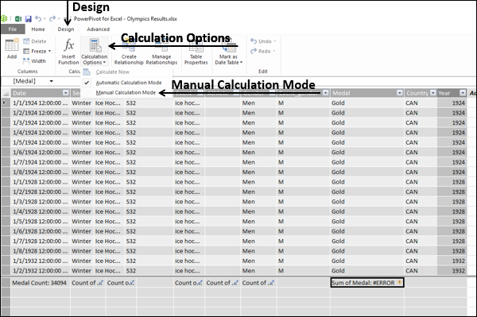
Task: Click the Manage Relationships button
Action: click(161, 51)
